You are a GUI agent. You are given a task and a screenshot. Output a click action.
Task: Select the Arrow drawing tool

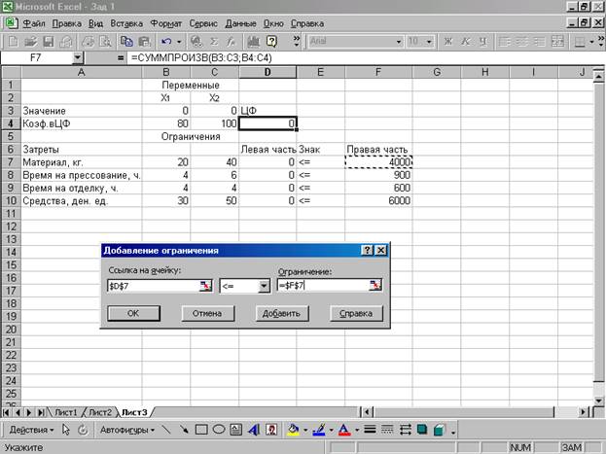(183, 430)
